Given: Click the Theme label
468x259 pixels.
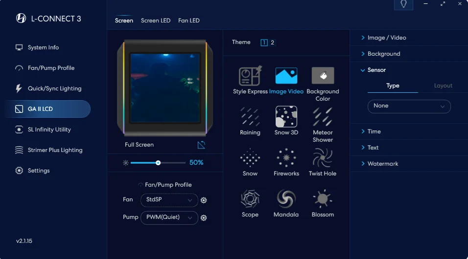Looking at the screenshot, I should tap(241, 43).
